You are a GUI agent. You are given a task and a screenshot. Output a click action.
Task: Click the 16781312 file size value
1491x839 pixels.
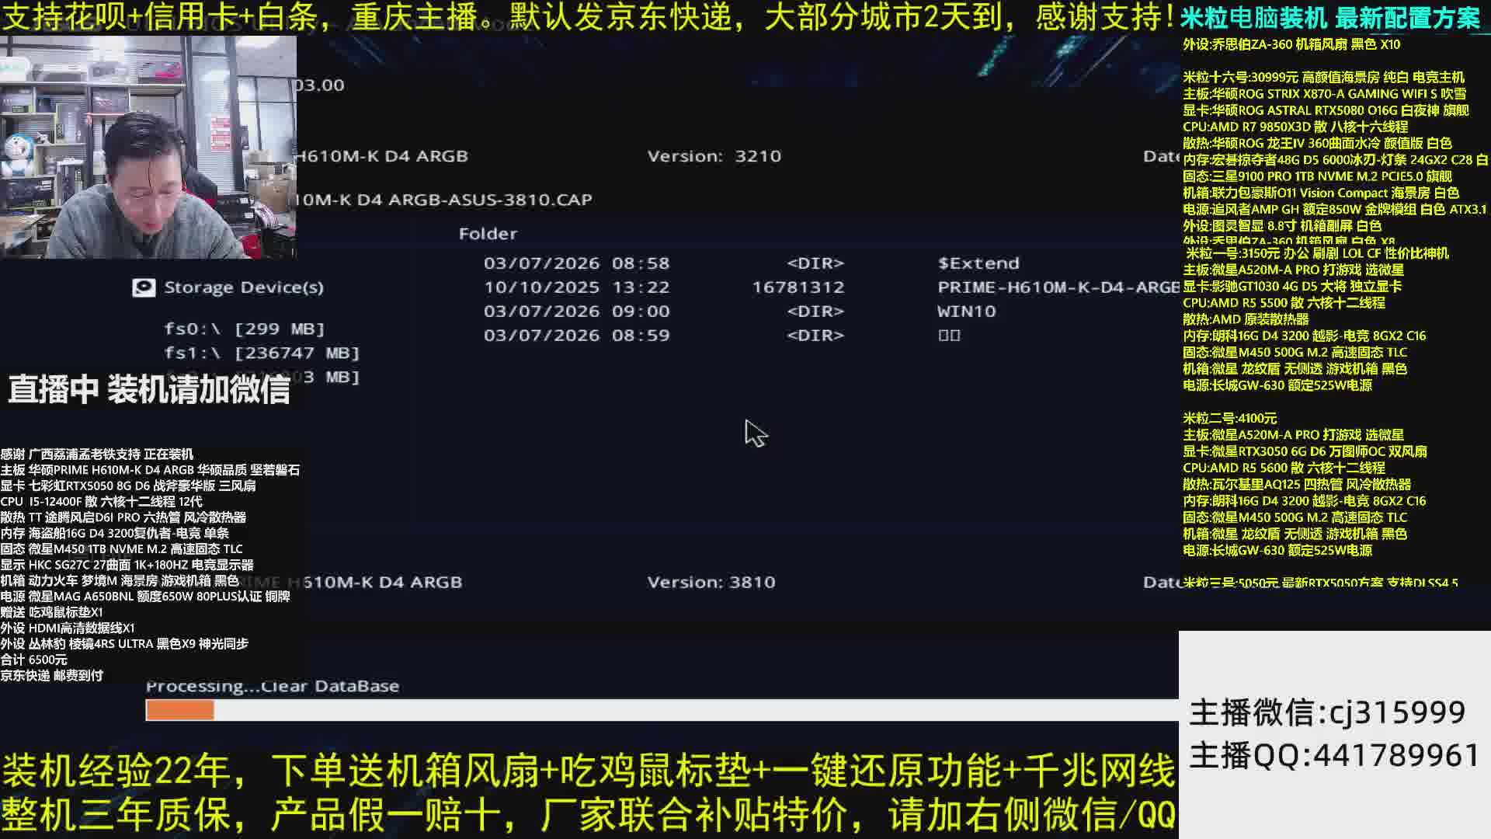(x=798, y=287)
